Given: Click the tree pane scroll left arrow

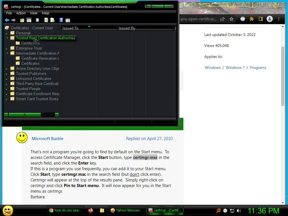Looking at the screenshot, I should (x=6, y=115).
